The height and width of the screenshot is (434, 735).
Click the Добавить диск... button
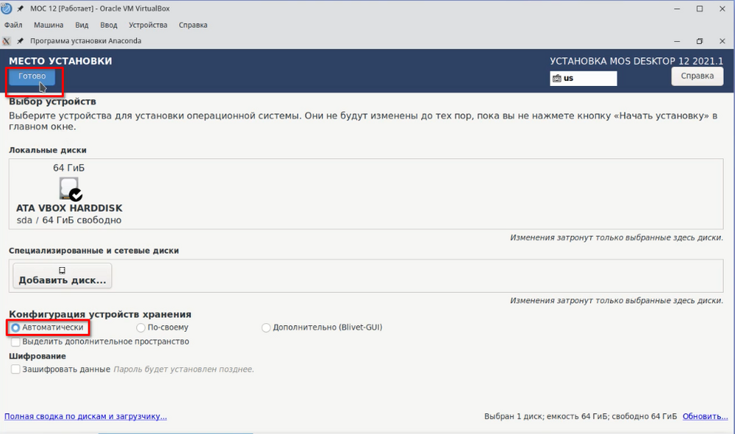point(62,276)
